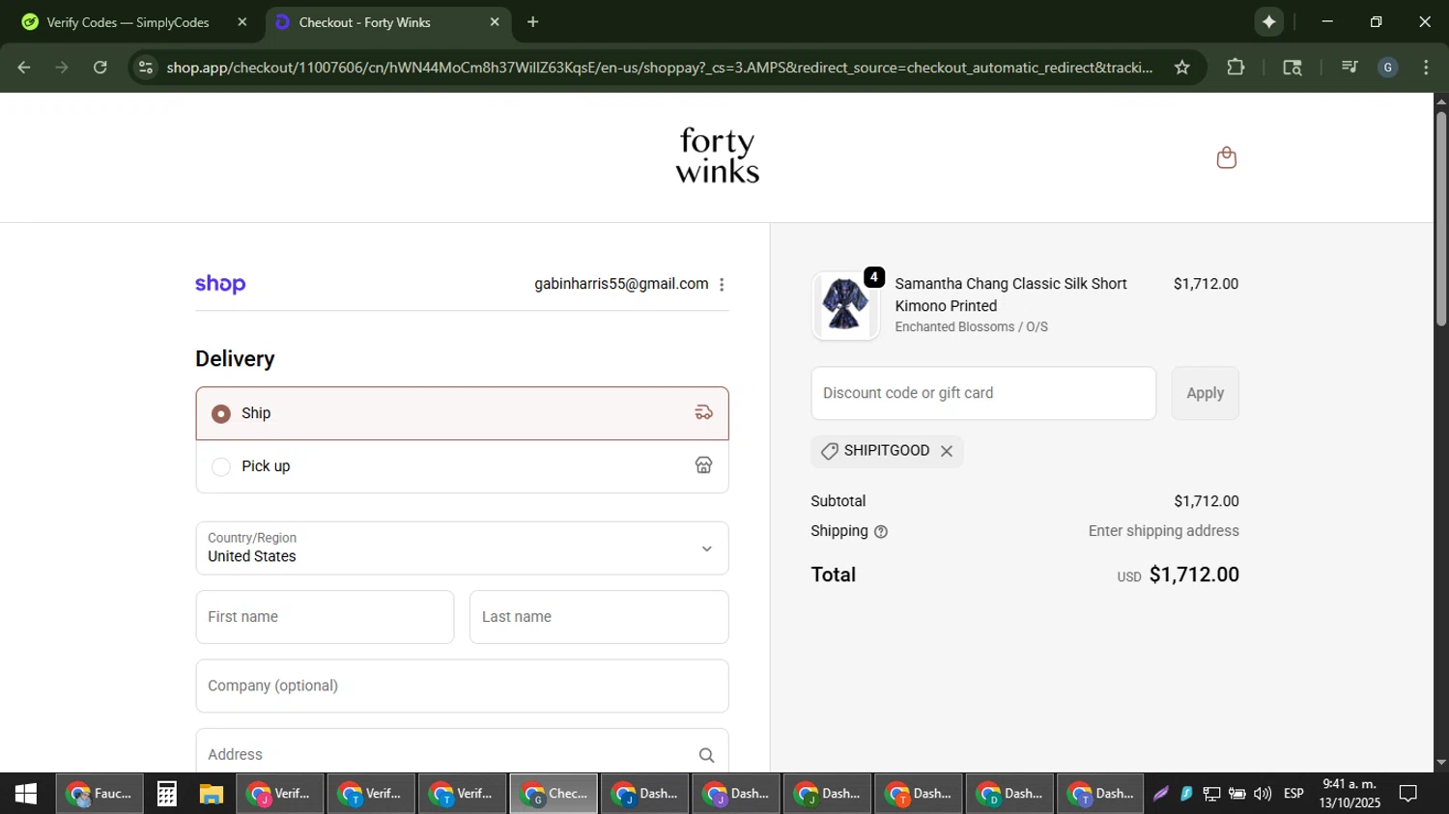Click the First name field
This screenshot has width=1449, height=814.
(325, 617)
